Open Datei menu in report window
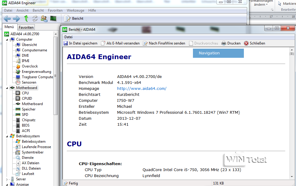The image size is (296, 186). [68, 37]
